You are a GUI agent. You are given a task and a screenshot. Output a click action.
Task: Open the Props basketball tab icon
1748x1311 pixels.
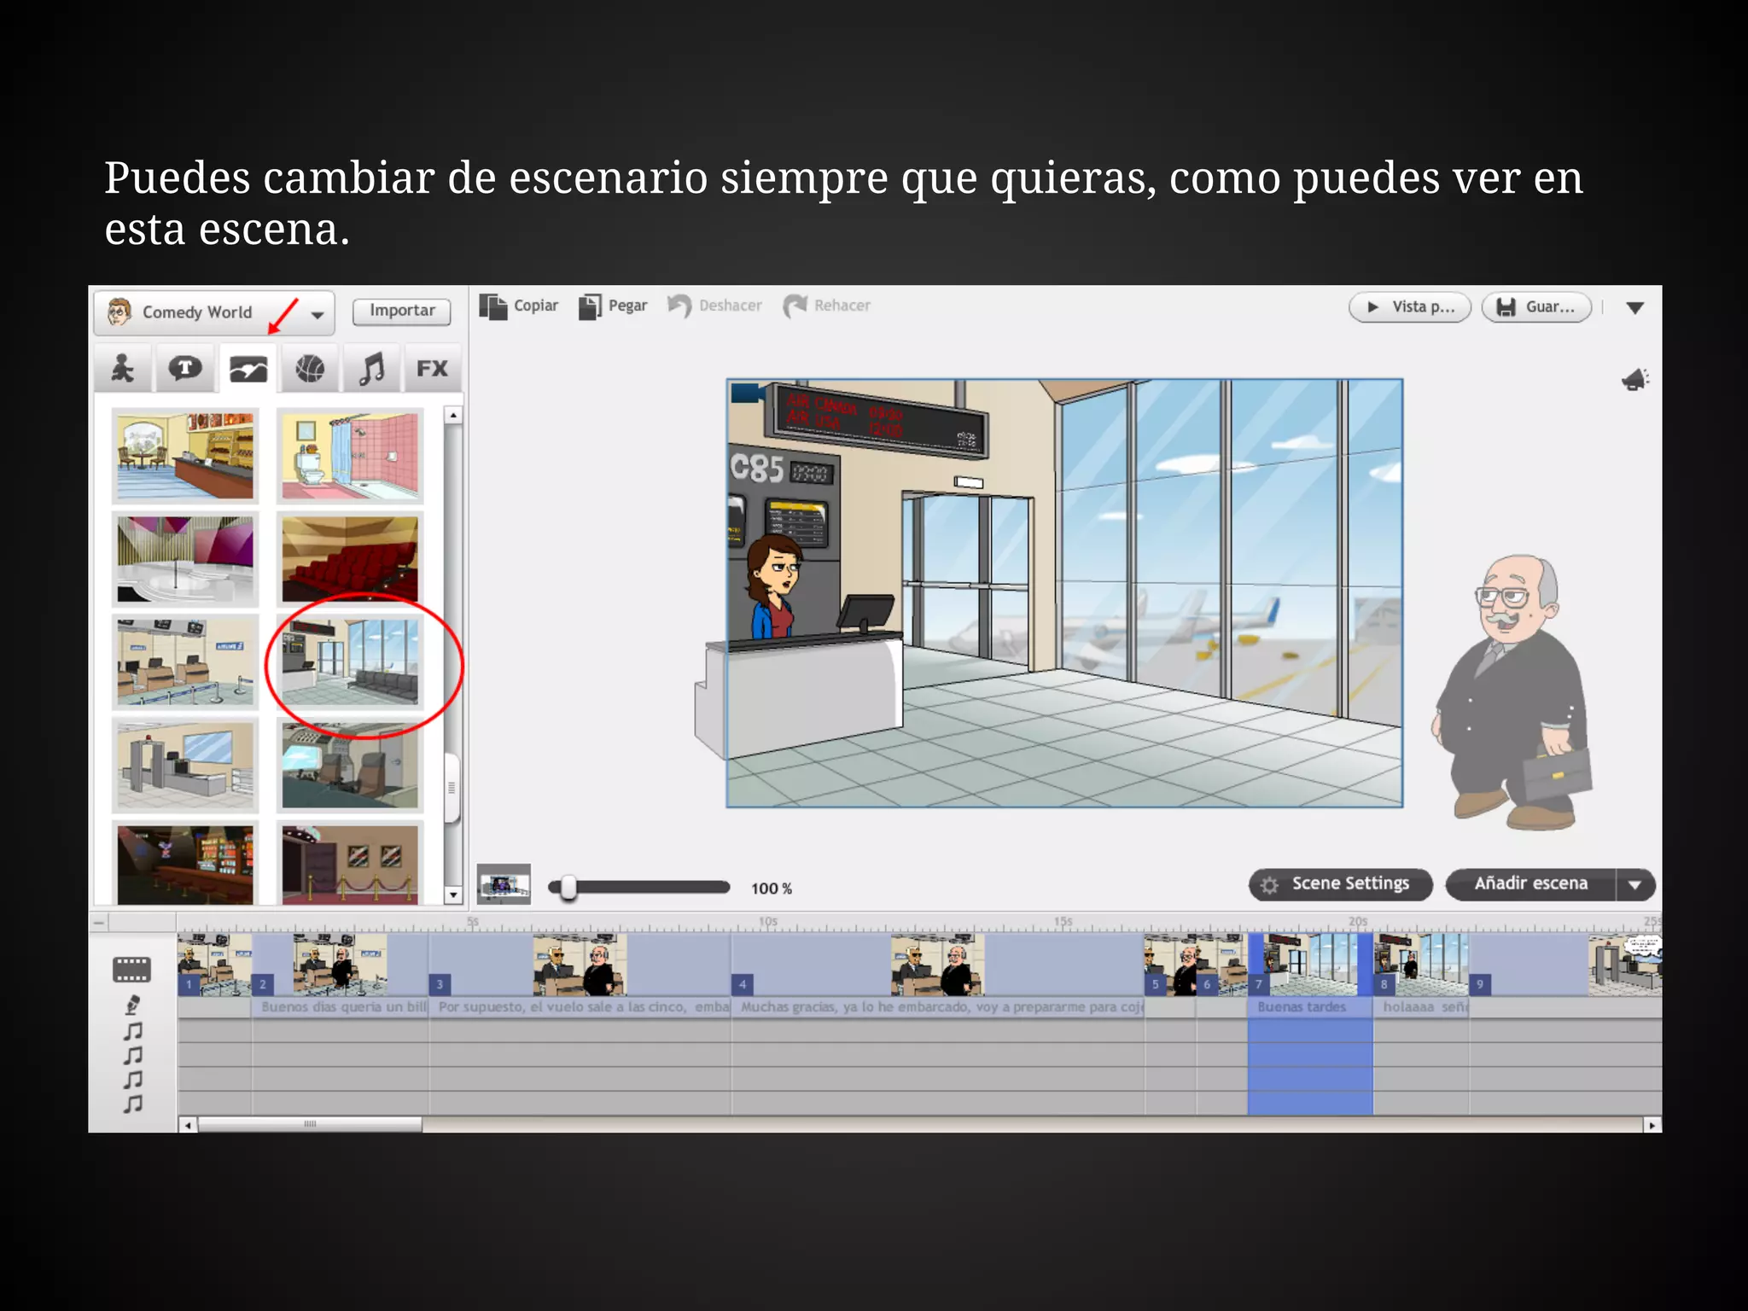pos(310,369)
